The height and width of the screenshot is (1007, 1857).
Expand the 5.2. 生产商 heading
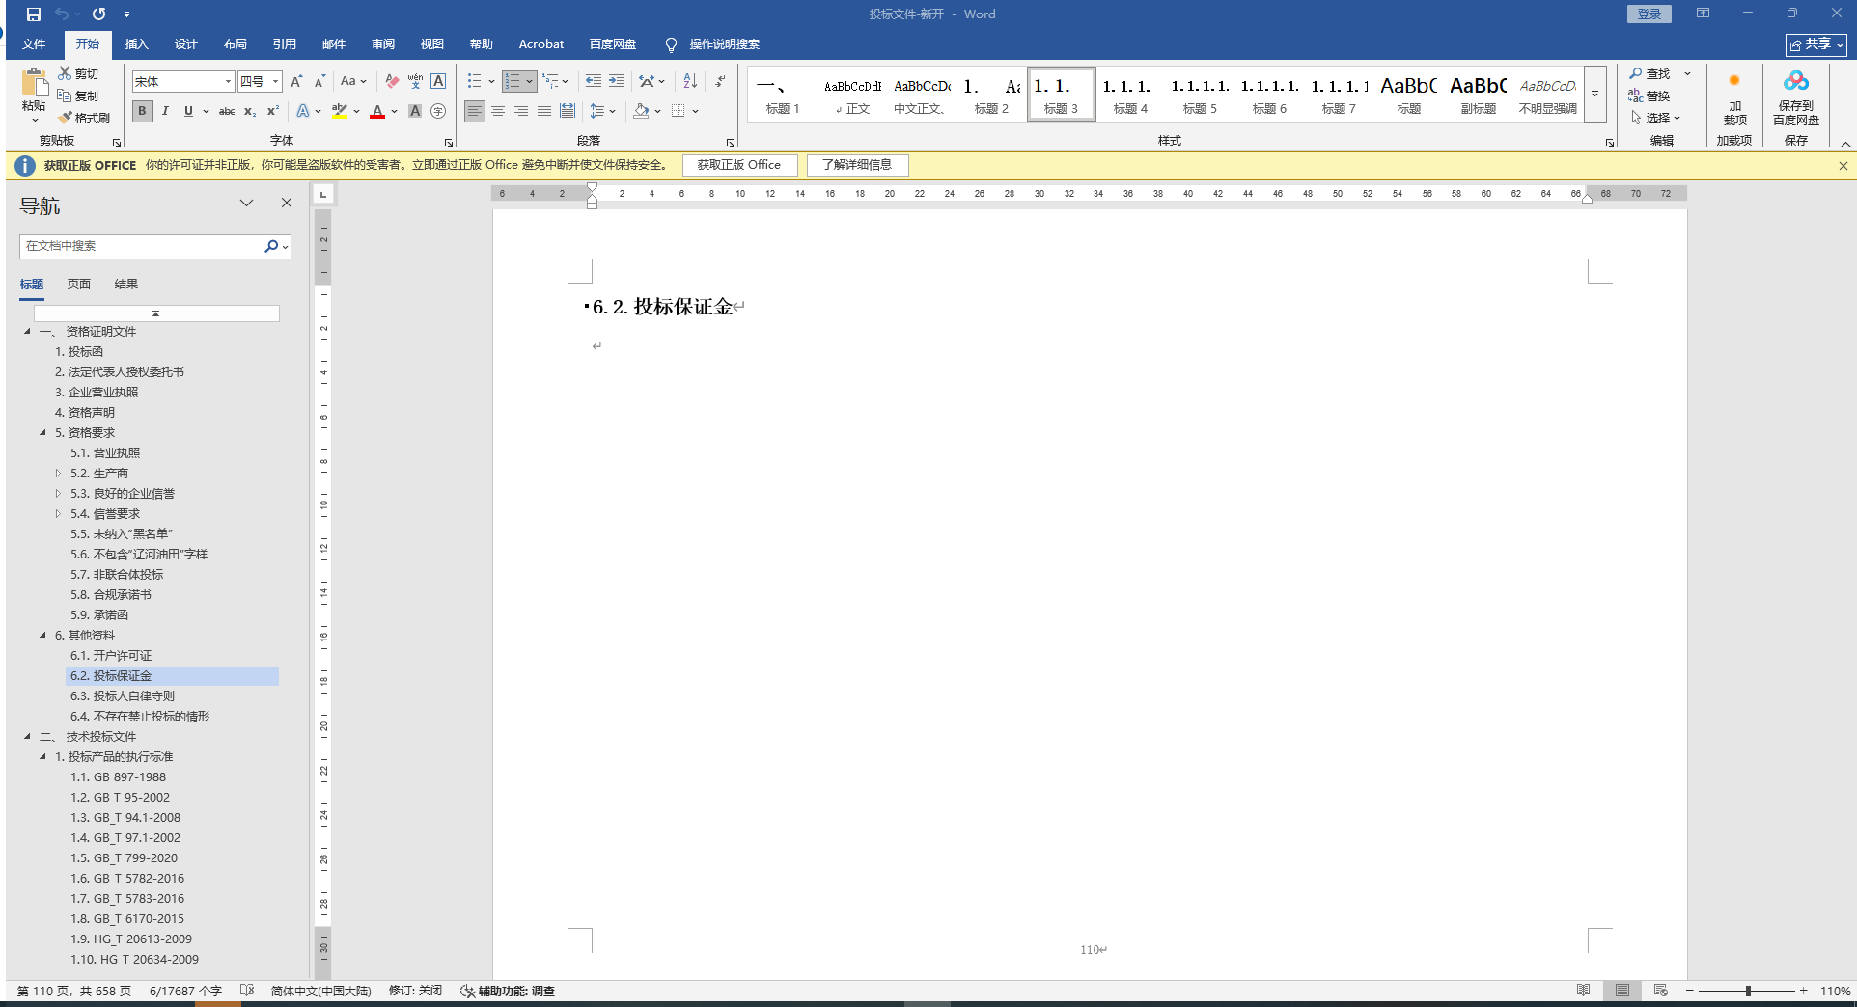click(58, 474)
